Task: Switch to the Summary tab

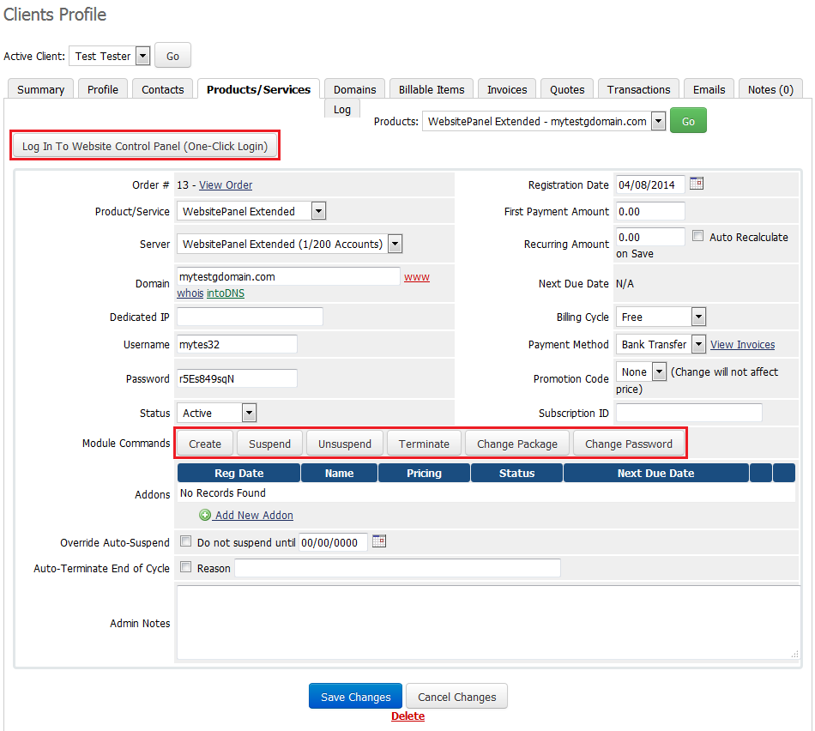Action: (x=40, y=89)
